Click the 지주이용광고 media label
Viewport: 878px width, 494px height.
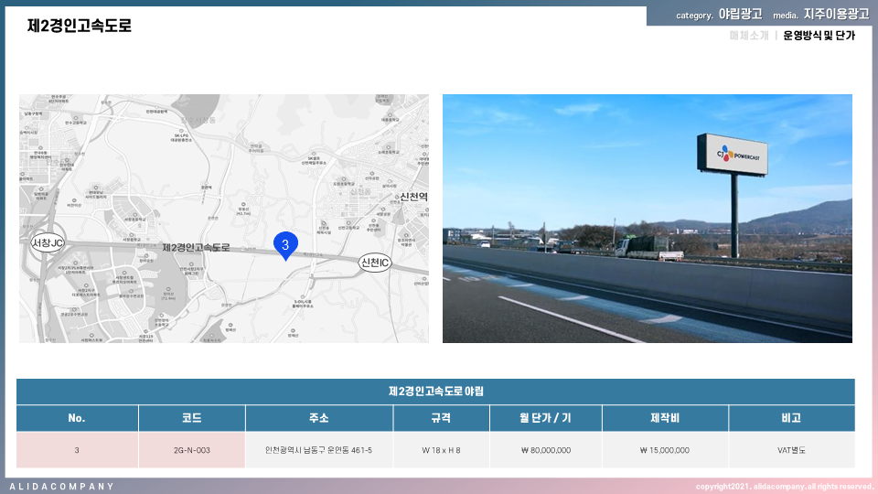click(836, 15)
